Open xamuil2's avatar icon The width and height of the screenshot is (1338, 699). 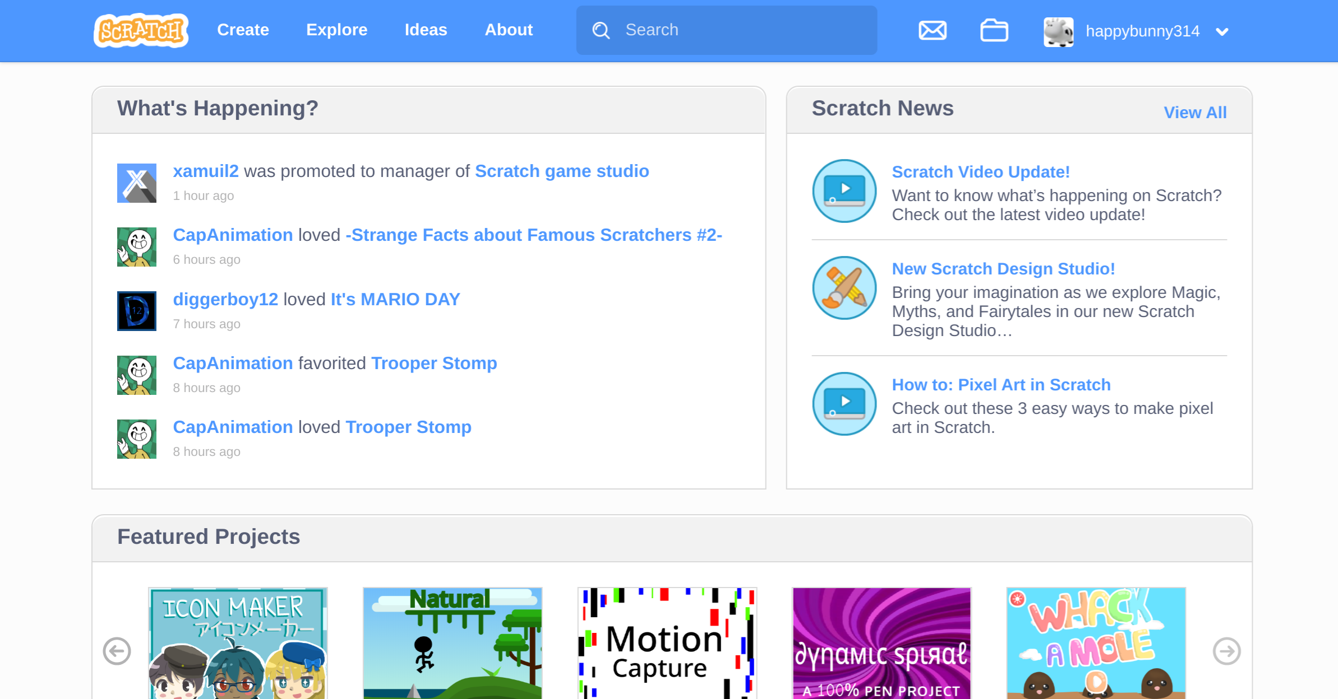click(137, 183)
